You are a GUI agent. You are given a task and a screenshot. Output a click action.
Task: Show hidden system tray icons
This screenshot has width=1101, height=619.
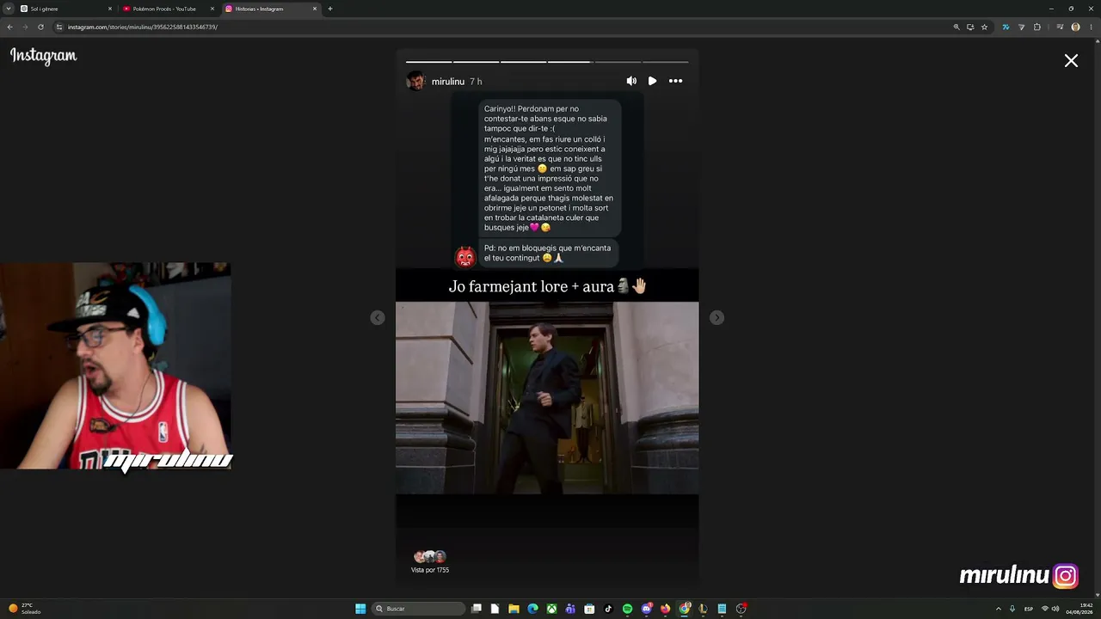click(x=999, y=609)
